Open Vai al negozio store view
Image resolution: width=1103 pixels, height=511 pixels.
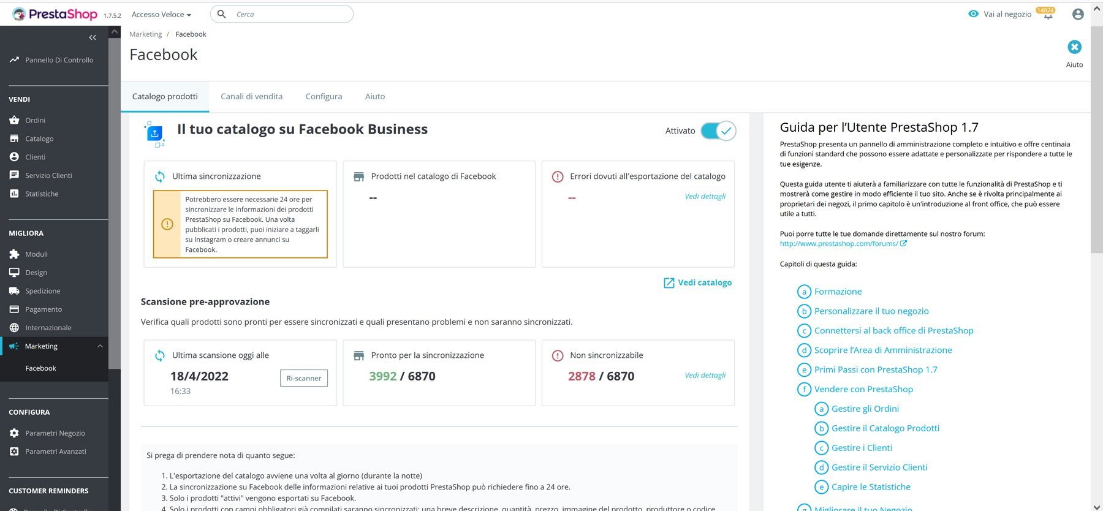click(1000, 14)
